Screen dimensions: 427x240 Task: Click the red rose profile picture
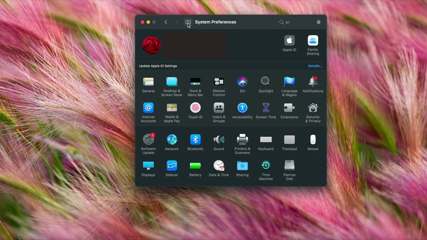151,45
